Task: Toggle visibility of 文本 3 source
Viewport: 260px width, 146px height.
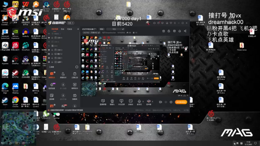Action: pyautogui.click(x=49, y=50)
